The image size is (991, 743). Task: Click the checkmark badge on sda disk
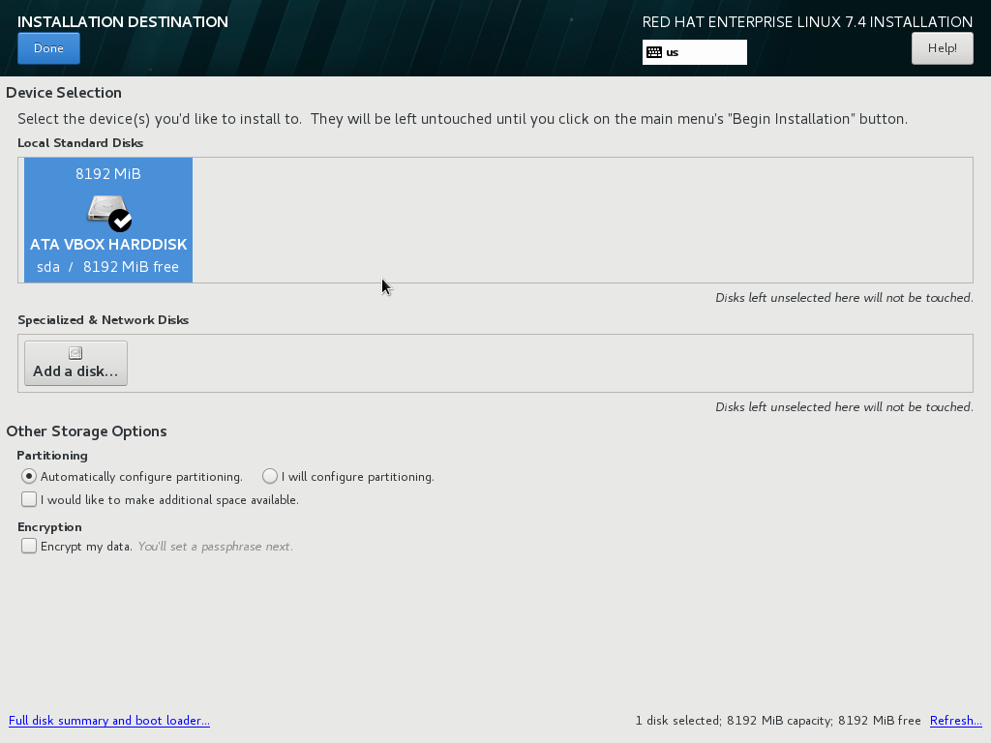(120, 221)
